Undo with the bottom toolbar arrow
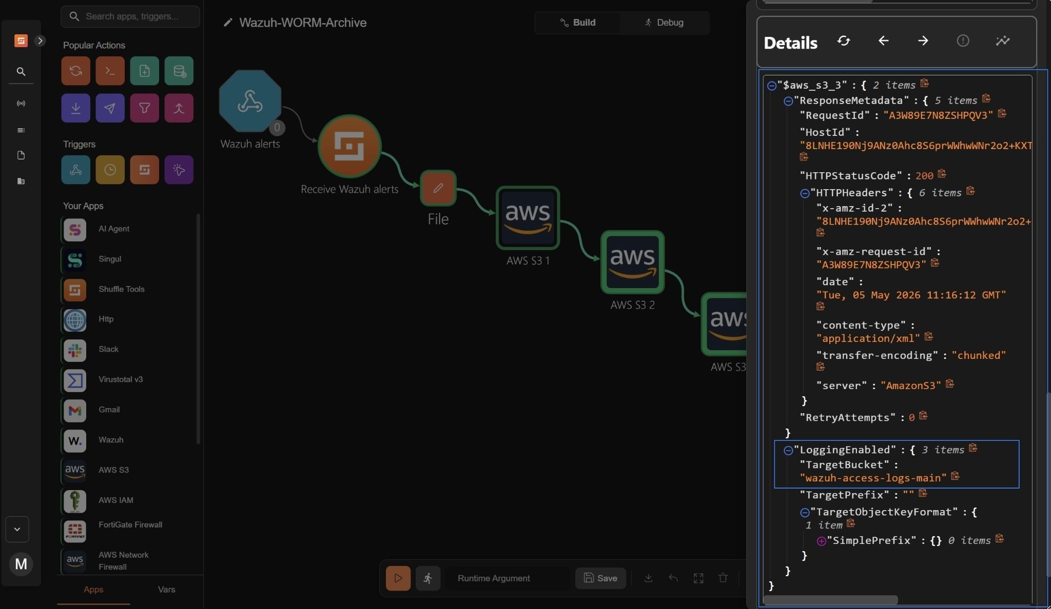Screen dimensions: 1051x609 (673, 578)
